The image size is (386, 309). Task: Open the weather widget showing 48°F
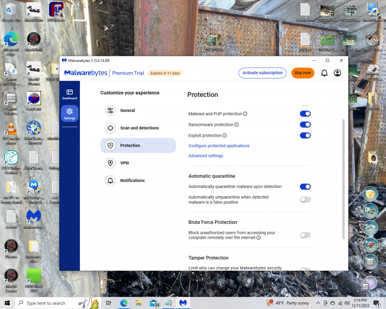click(x=288, y=303)
